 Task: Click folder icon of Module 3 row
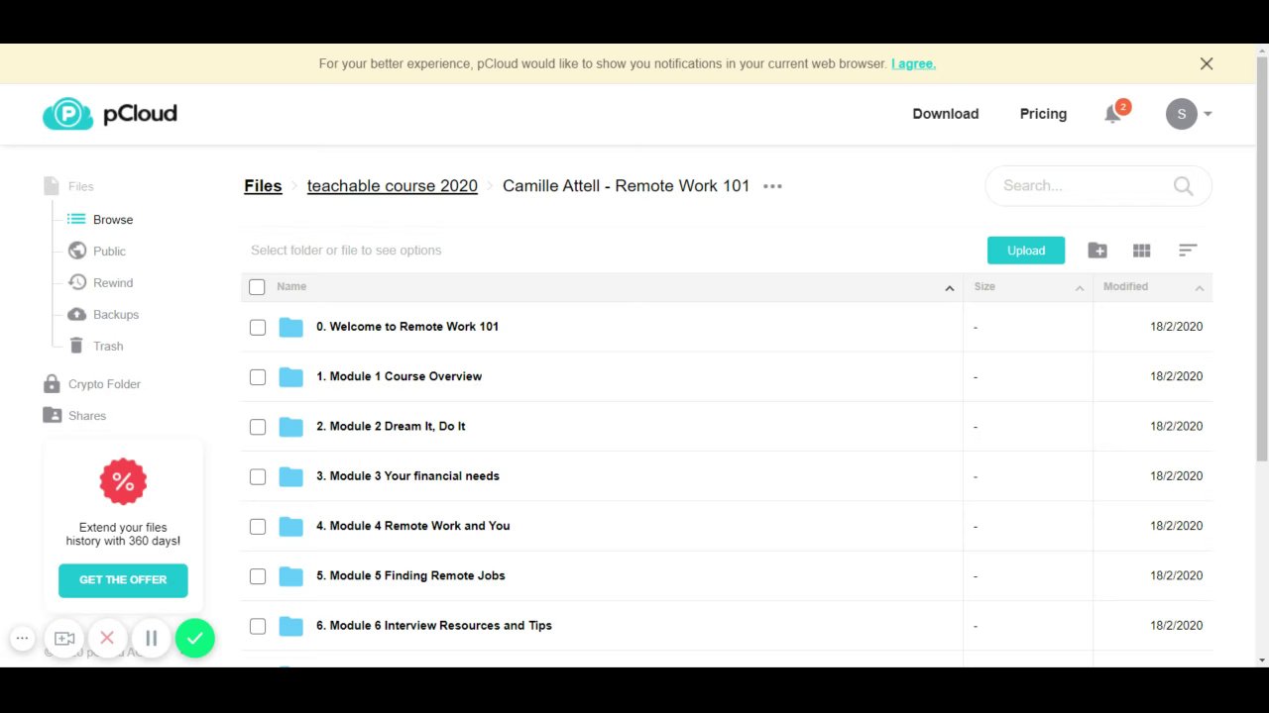tap(290, 476)
